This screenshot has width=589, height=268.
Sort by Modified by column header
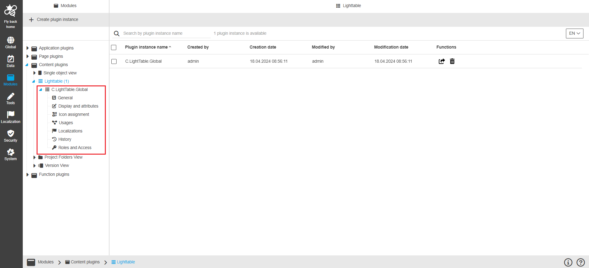(x=323, y=47)
